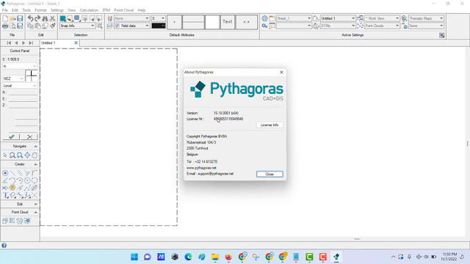Open the black color swatch dropdown

pyautogui.click(x=159, y=26)
